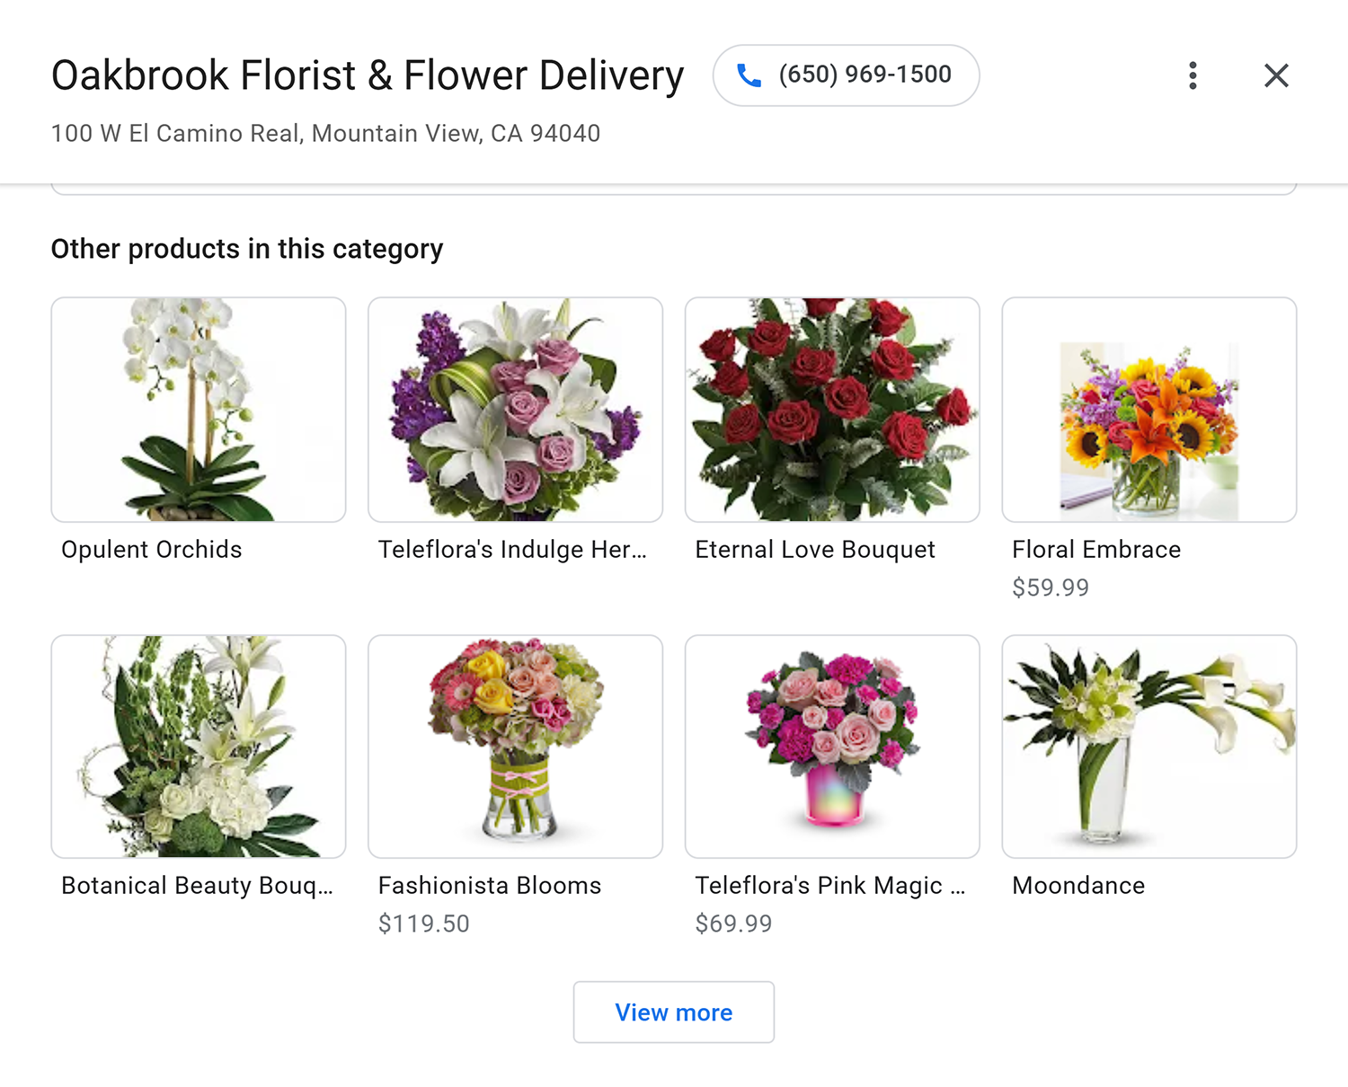
Task: Select the Opulent Orchids product title
Action: click(x=152, y=550)
